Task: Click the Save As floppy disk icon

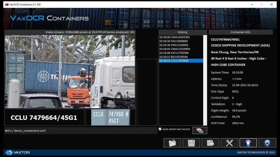Action: 210,143
